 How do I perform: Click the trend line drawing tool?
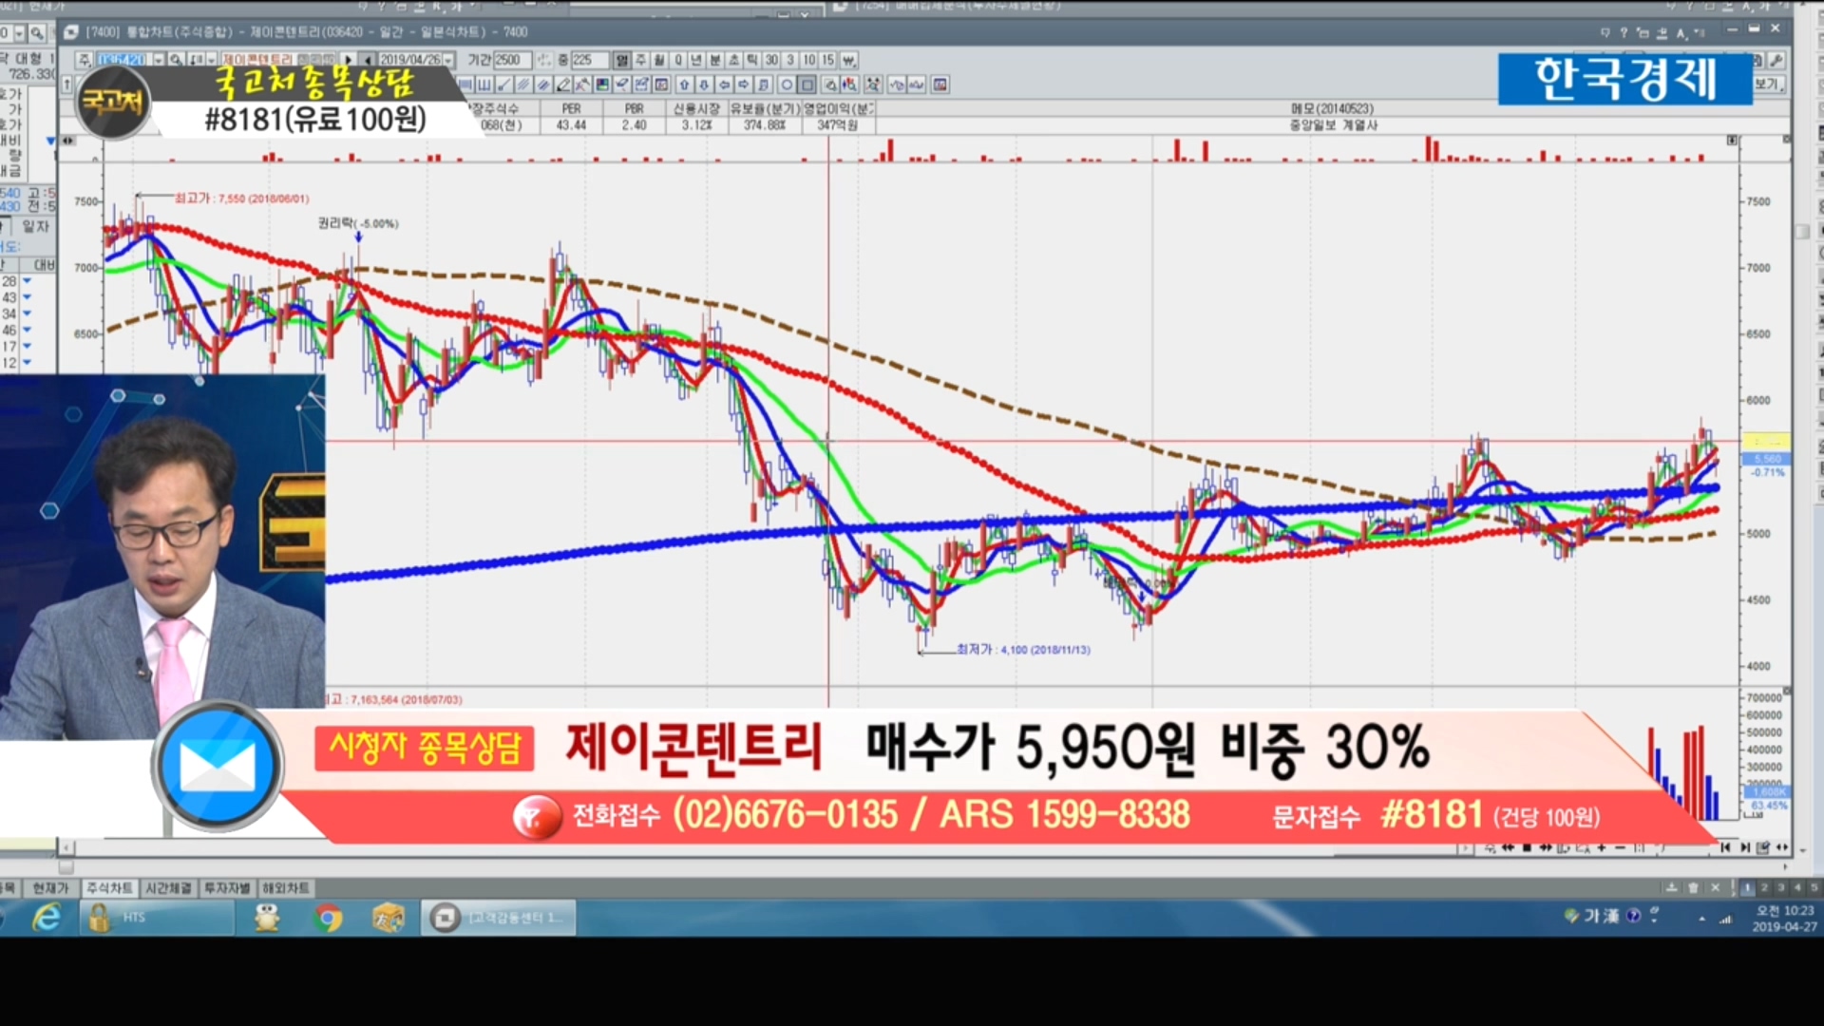503,85
